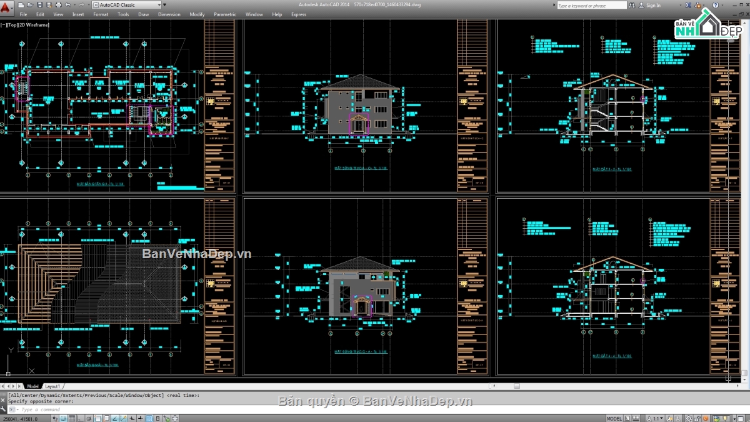Click the Open file icon
Screen dimensions: 750x422
click(x=31, y=5)
